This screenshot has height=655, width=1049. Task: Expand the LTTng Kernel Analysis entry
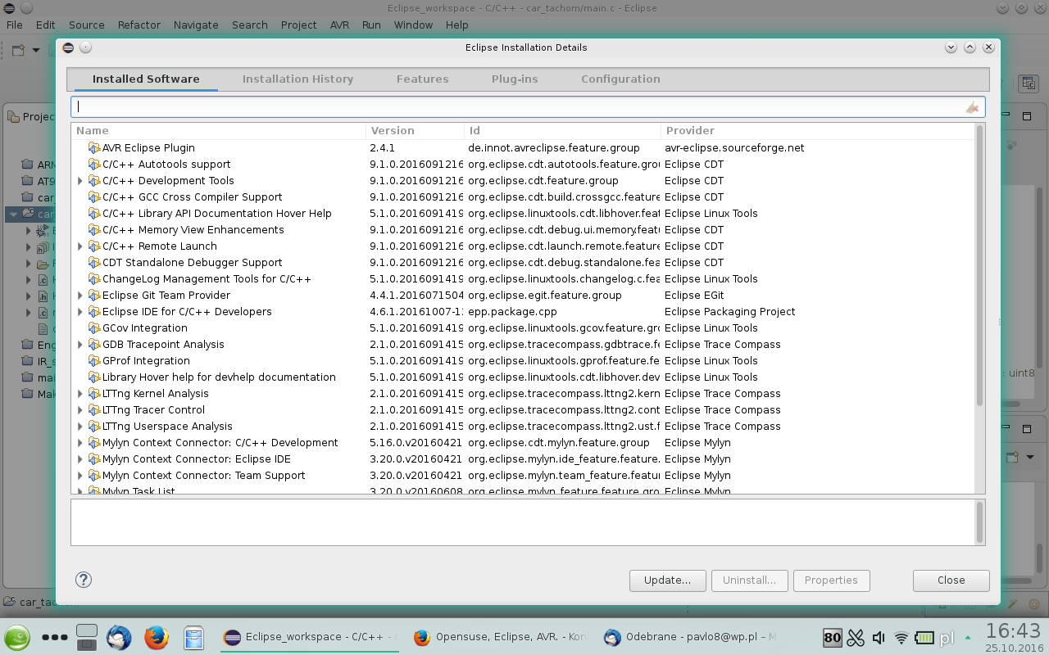80,394
